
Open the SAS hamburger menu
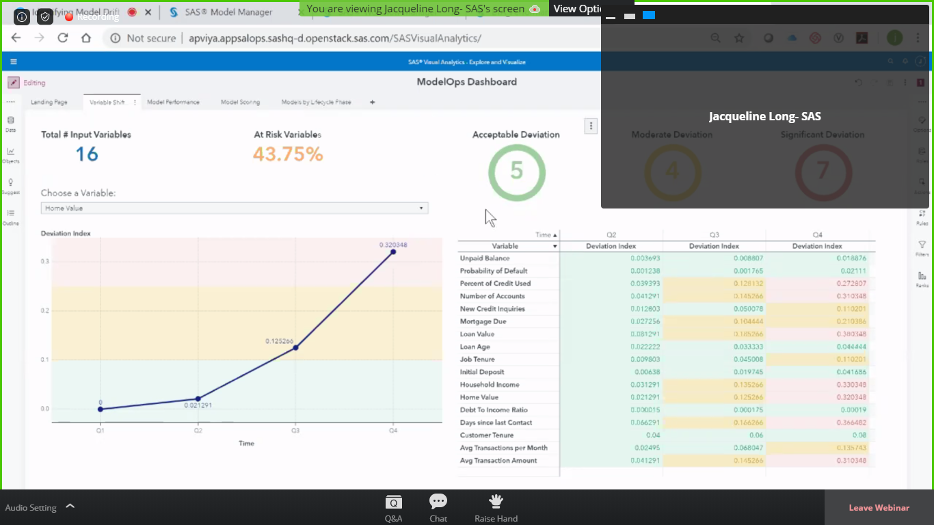click(14, 62)
